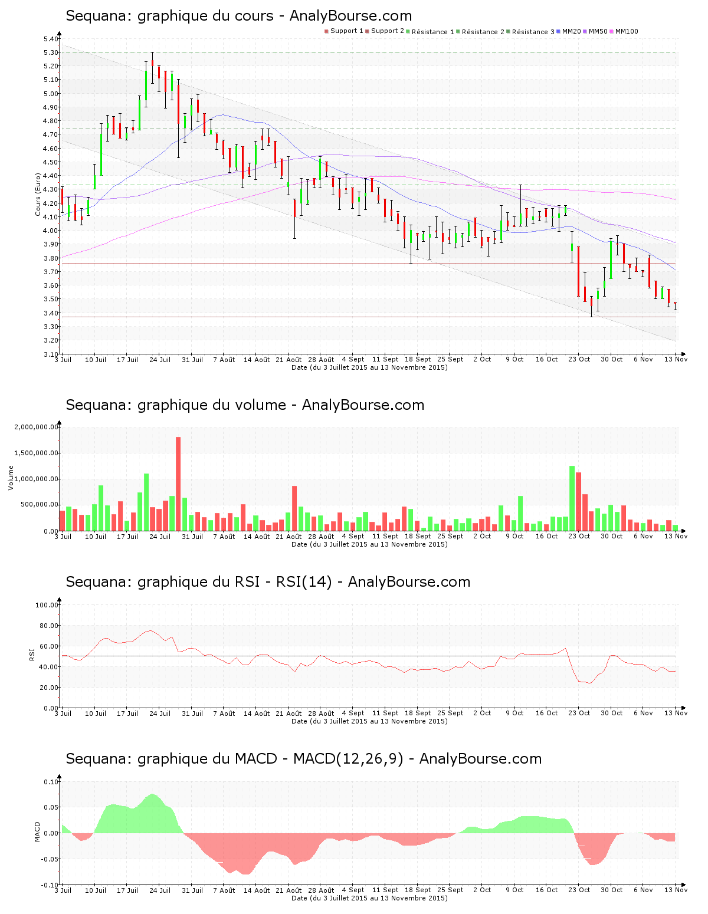The height and width of the screenshot is (914, 708).
Task: Click '14 Août' on the RSI chart x-axis
Action: [257, 713]
